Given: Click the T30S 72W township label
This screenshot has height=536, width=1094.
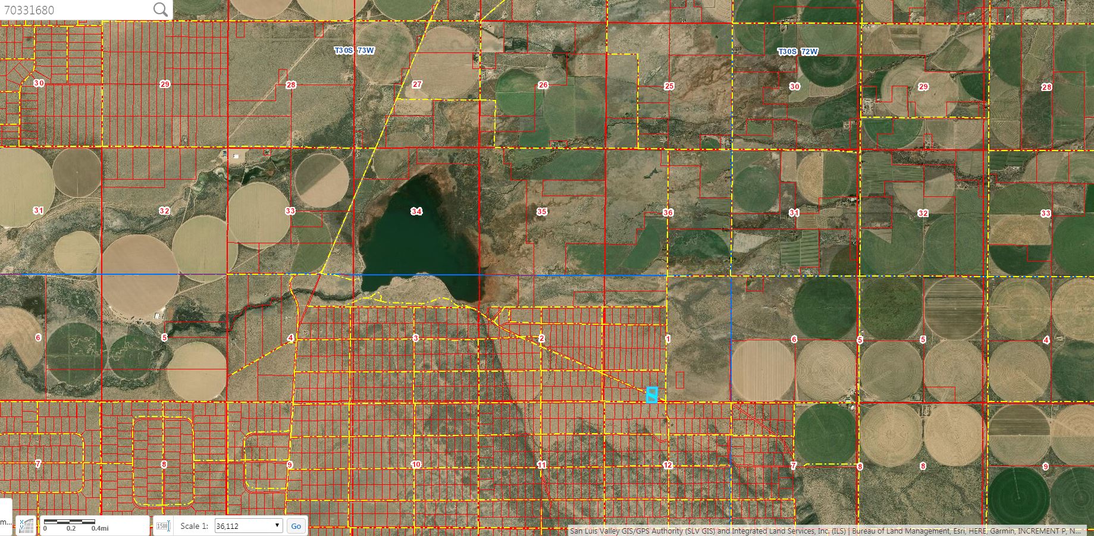Looking at the screenshot, I should tap(798, 52).
